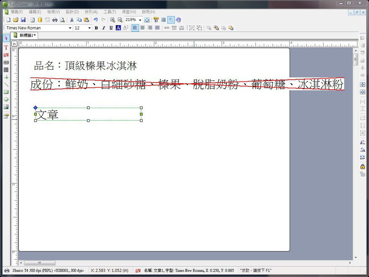Open print preview magnifier page icon
Screen dimensions: 369x277
coord(62,20)
